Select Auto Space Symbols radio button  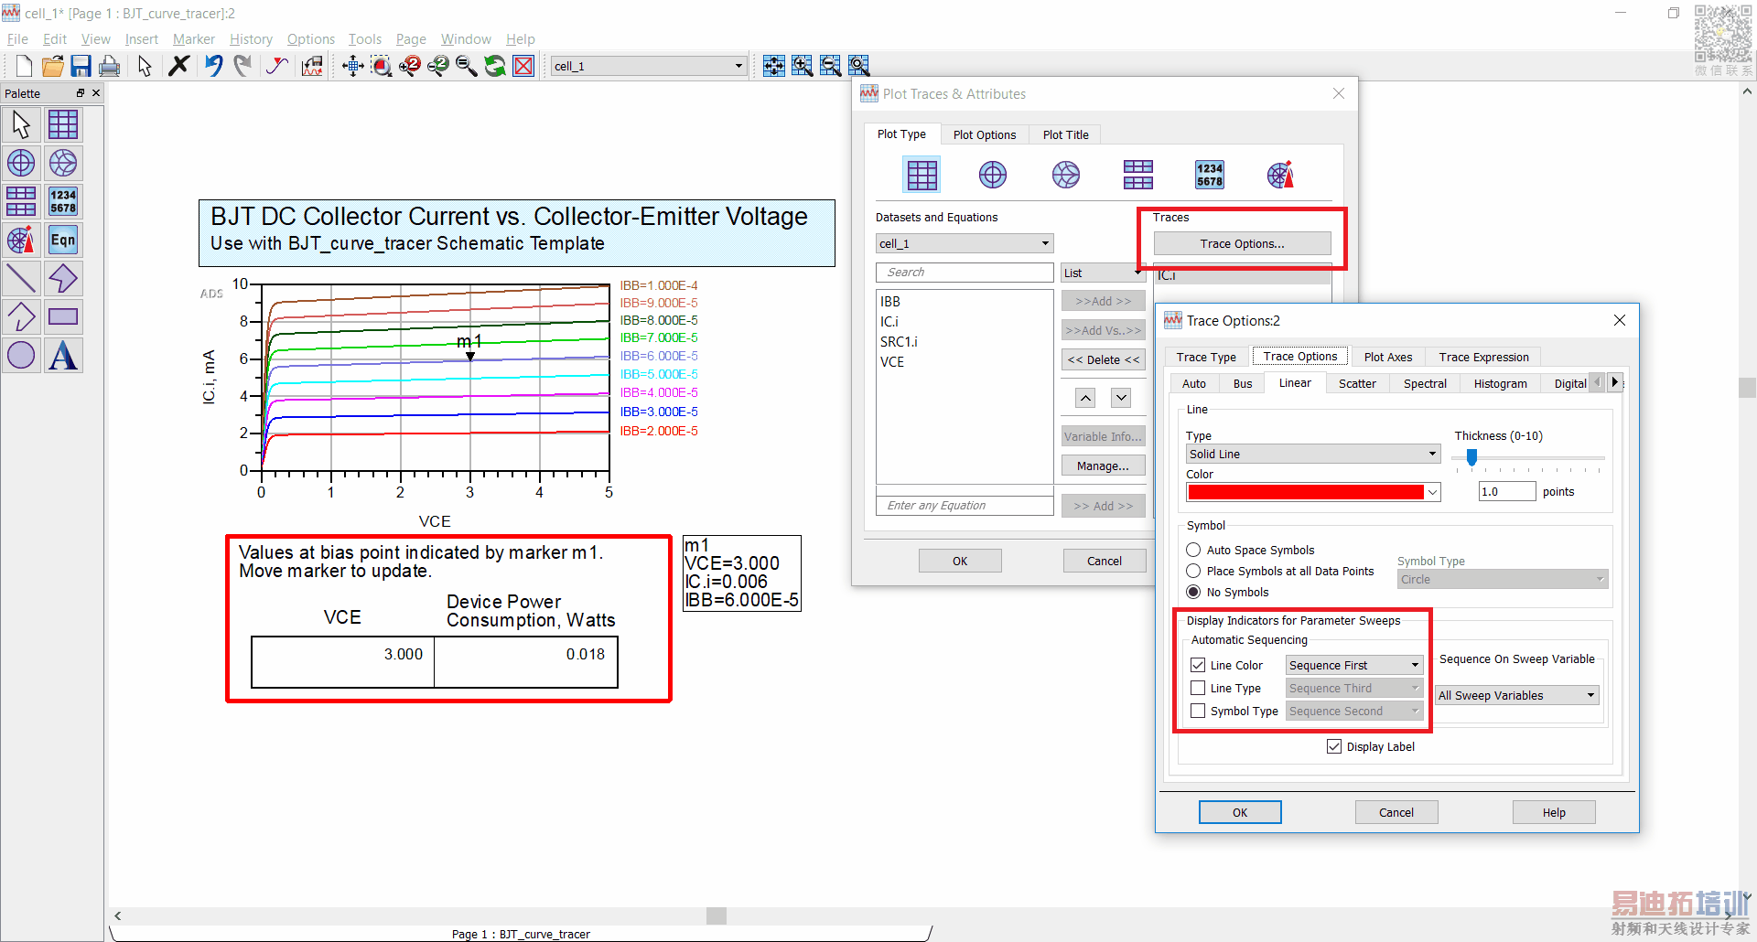[x=1193, y=550]
